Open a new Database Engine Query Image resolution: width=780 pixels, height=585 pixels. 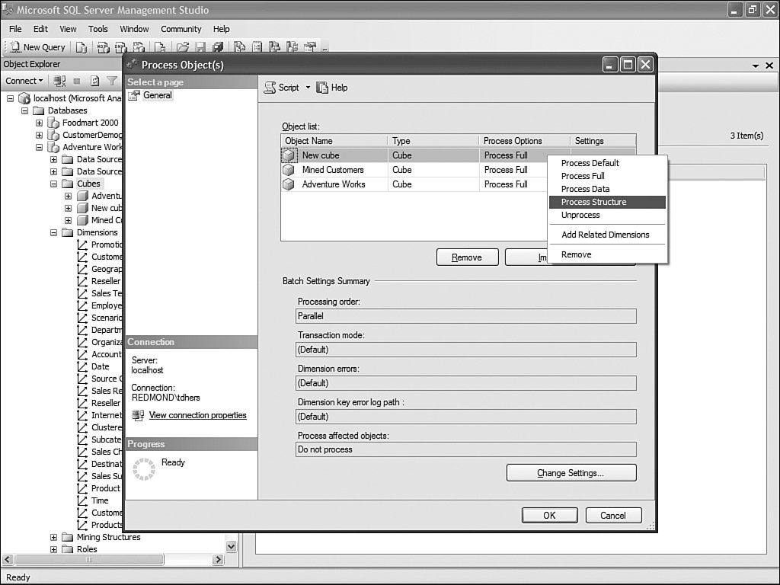81,47
